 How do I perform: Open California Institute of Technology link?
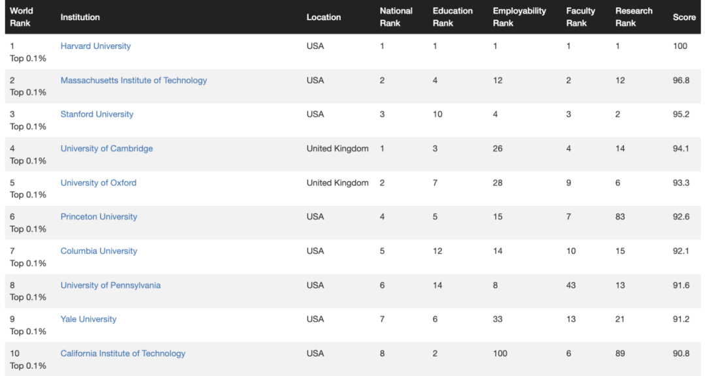tap(123, 353)
